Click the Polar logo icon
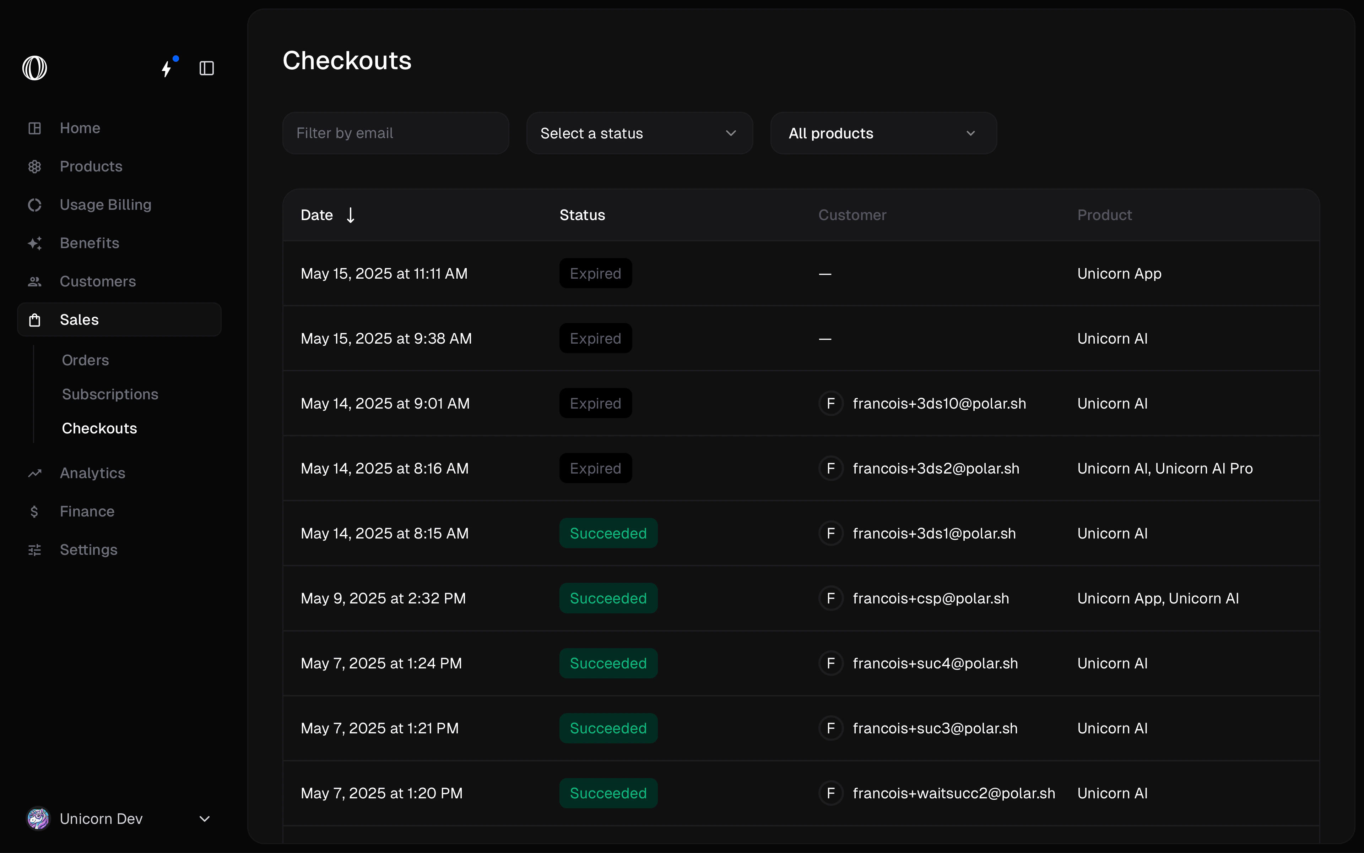Screen dimensions: 1364x853 point(34,68)
